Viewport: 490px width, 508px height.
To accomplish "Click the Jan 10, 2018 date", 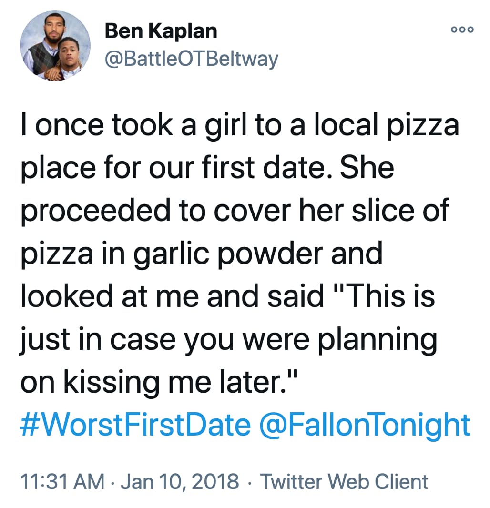I will tap(180, 481).
